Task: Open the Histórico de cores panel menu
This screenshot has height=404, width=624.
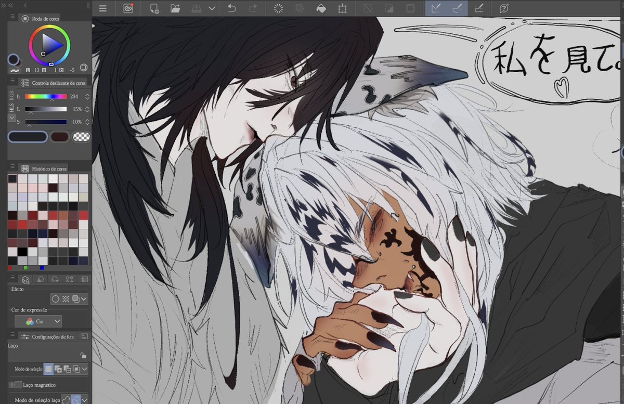Action: [x=12, y=167]
